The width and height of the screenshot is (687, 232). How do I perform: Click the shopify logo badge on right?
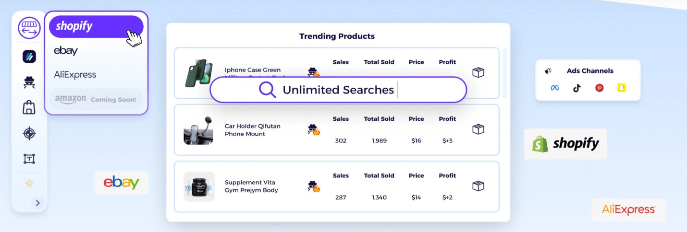(566, 144)
